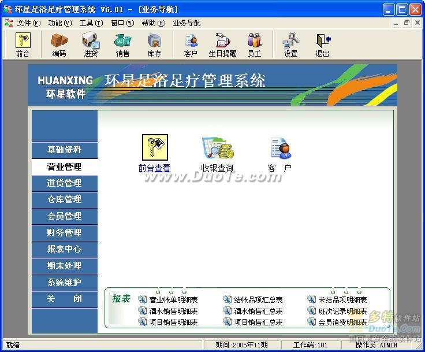Image resolution: width=425 pixels, height=352 pixels.
Task: Open 会员管理 in the sidebar
Action: (x=65, y=216)
